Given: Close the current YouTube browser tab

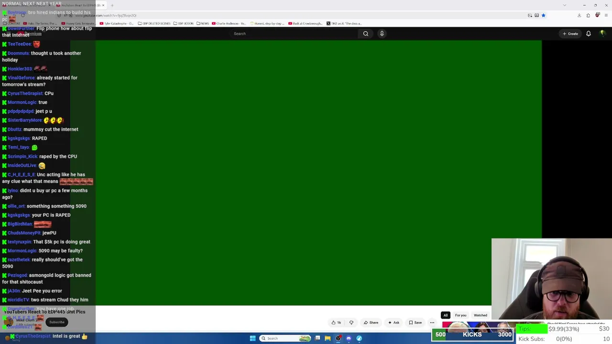Looking at the screenshot, I should click(103, 5).
